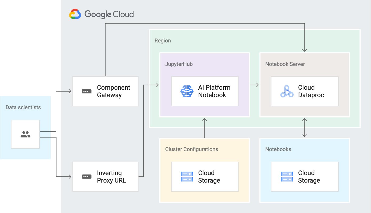The image size is (371, 213).
Task: Click the "AI Platform Notebook" text
Action: pyautogui.click(x=214, y=91)
